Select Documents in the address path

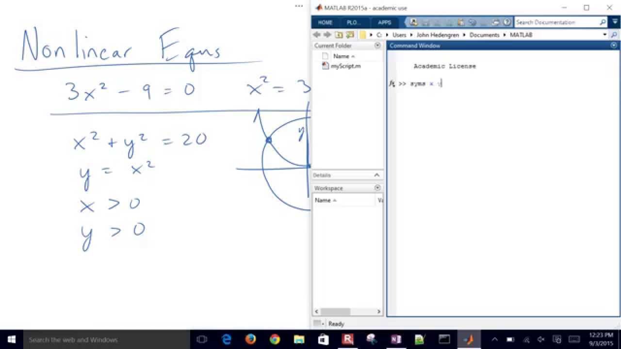tap(484, 35)
